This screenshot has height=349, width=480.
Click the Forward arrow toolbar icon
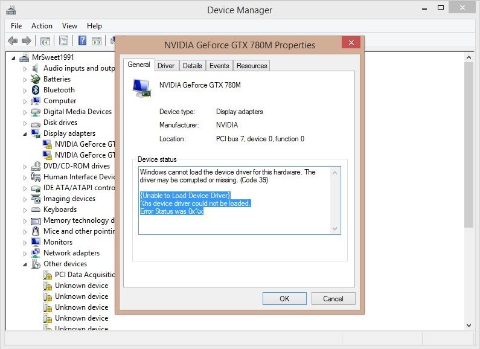[27, 40]
